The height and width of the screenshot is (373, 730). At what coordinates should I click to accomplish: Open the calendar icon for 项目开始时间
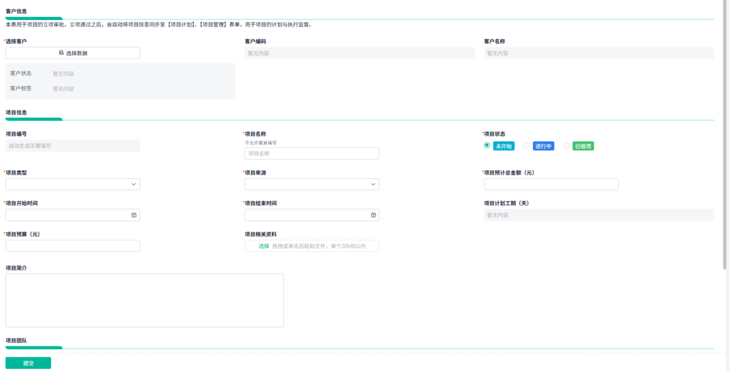134,215
